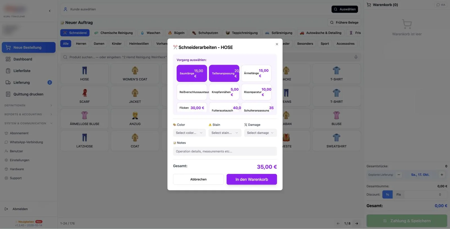Collapse the SYSTEM & COMMUNICATION section
450x229 pixels.
coord(28,124)
